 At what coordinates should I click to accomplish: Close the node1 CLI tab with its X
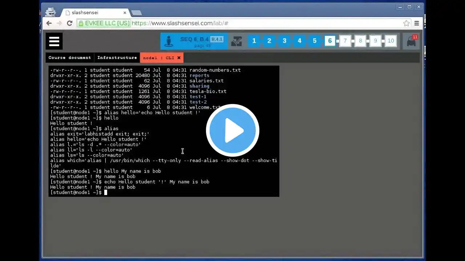pos(179,58)
